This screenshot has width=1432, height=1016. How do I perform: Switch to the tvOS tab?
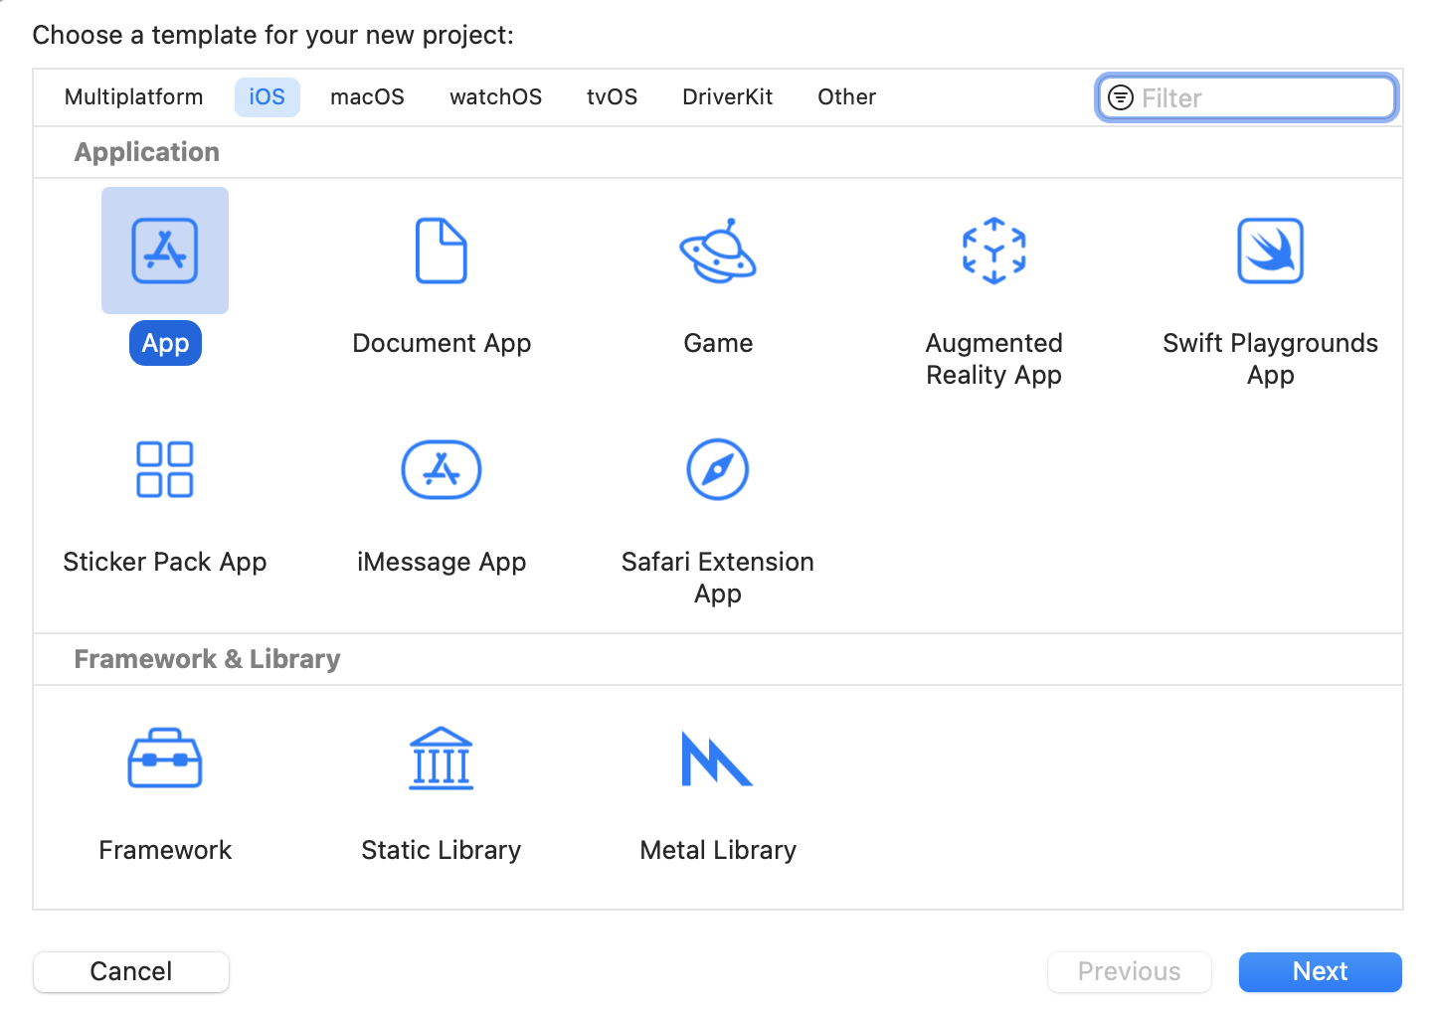click(x=613, y=97)
